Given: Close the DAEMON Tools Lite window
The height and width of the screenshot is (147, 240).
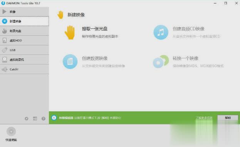Looking at the screenshot, I should click(236, 3).
